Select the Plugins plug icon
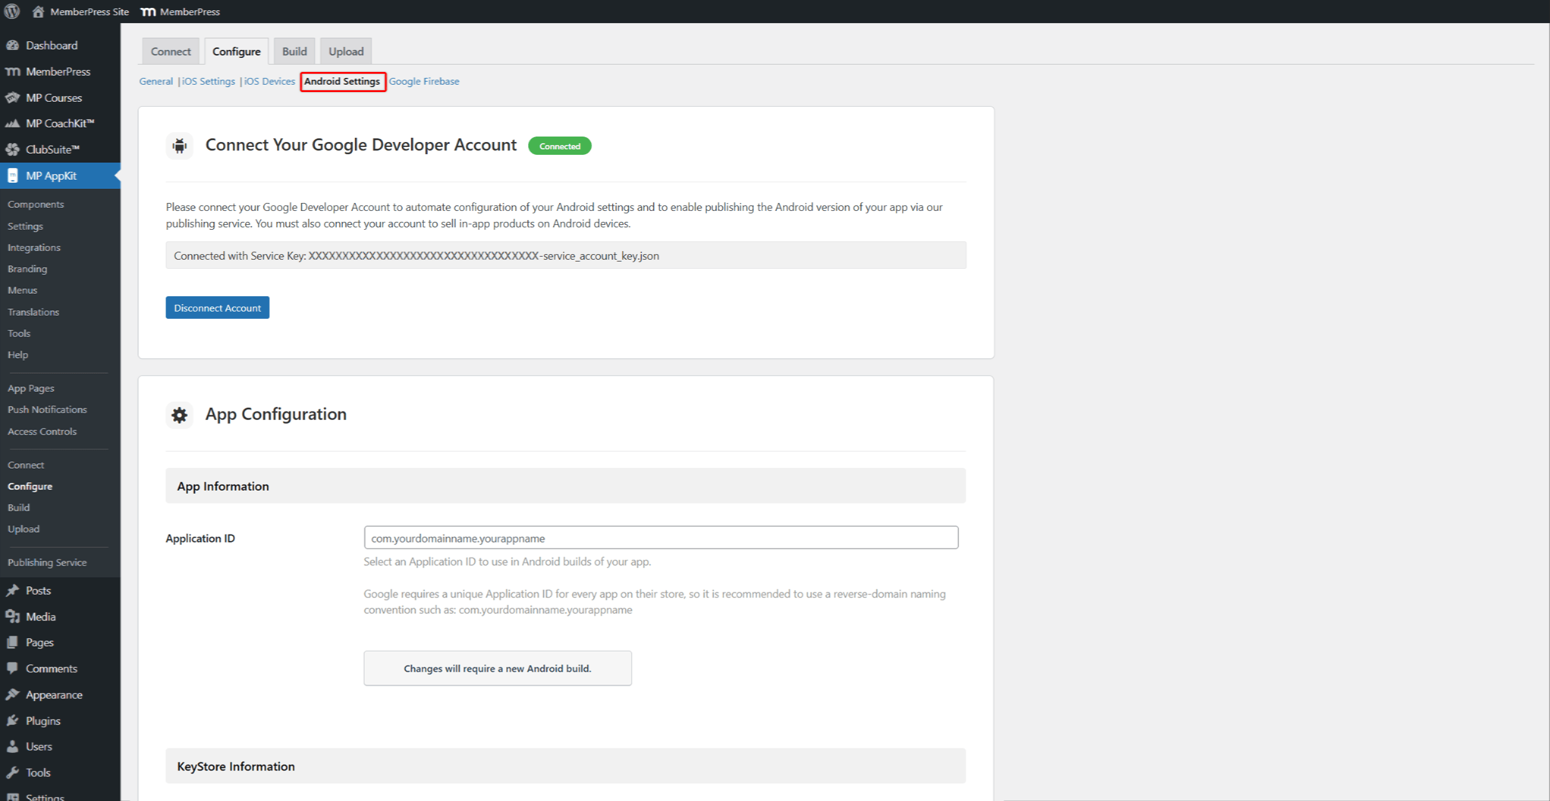The image size is (1550, 801). point(13,721)
